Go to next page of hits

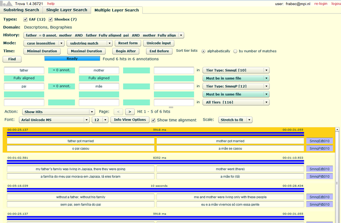(x=130, y=112)
